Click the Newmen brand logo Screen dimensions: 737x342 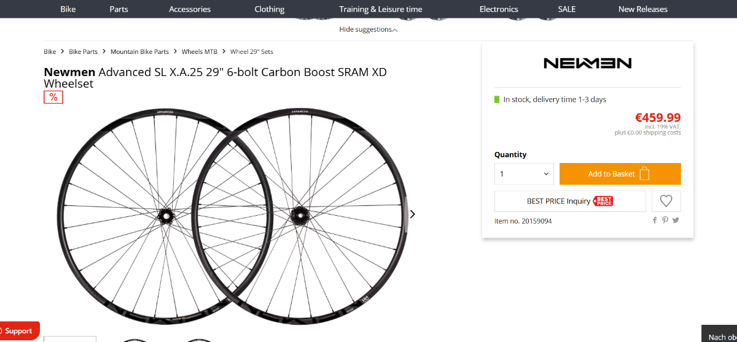(x=588, y=63)
